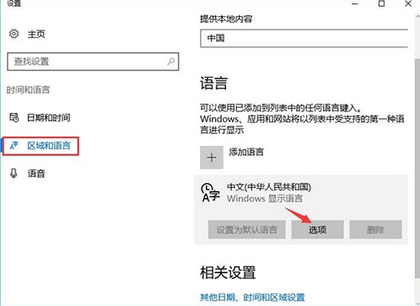Open the 日期和时间 page

49,117
